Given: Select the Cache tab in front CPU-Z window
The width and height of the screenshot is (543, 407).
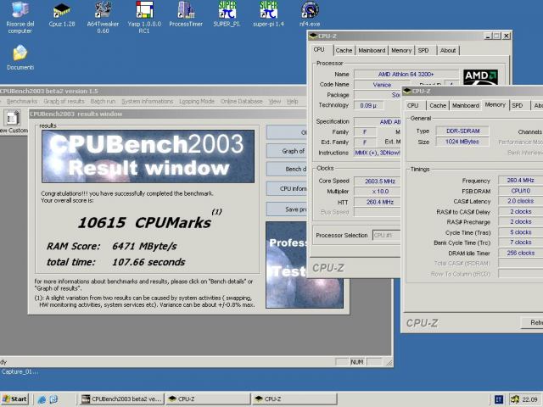Looking at the screenshot, I should [x=438, y=105].
